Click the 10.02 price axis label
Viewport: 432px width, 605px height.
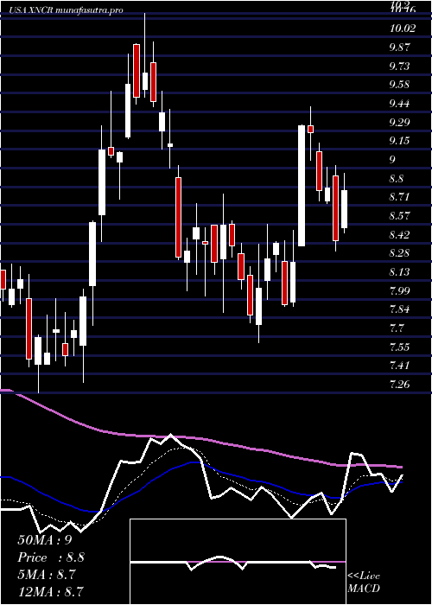tap(403, 29)
